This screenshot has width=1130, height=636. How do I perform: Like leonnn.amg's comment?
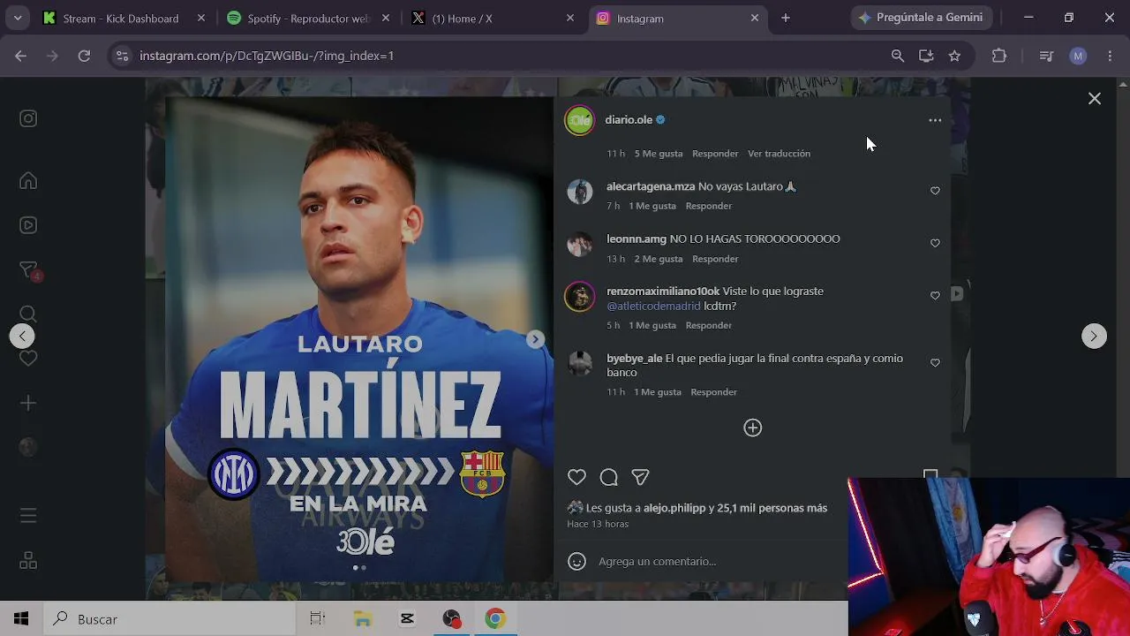pos(935,243)
